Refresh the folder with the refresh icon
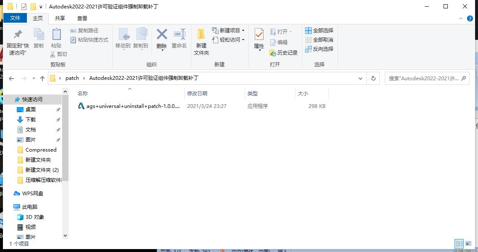 373,78
